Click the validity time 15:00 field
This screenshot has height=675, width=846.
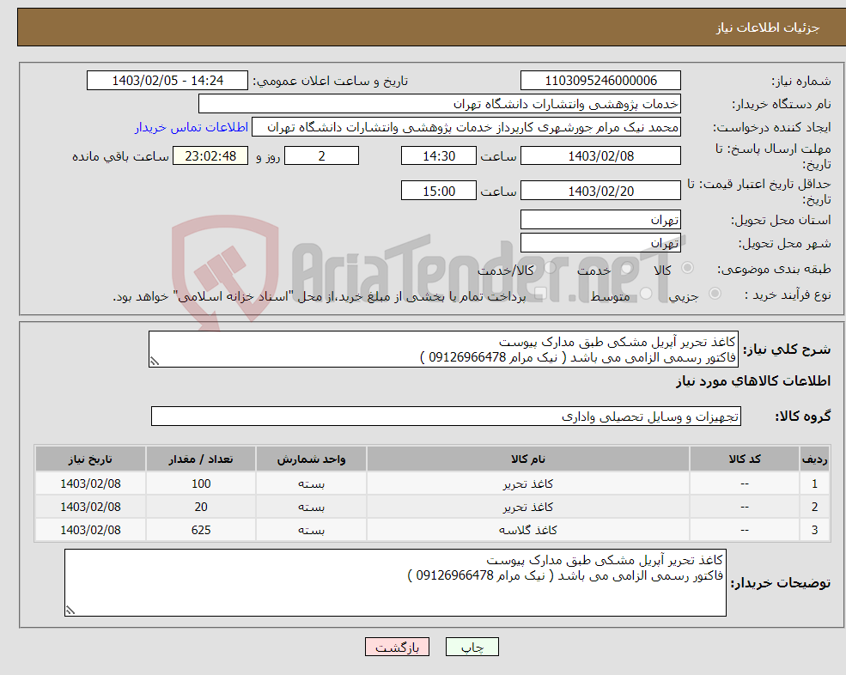click(x=439, y=191)
